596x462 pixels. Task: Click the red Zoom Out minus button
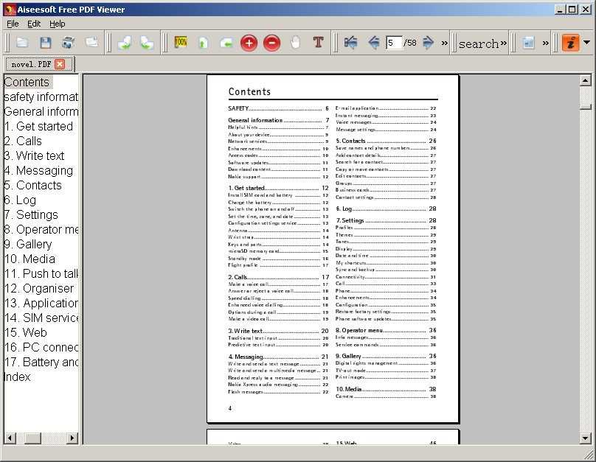[271, 43]
